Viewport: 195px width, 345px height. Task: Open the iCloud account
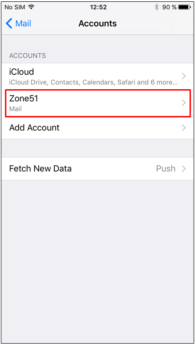pyautogui.click(x=97, y=76)
